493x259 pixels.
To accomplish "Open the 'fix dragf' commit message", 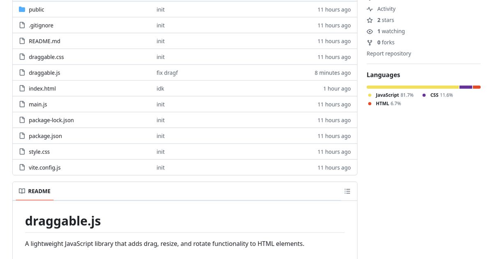I will tap(167, 73).
